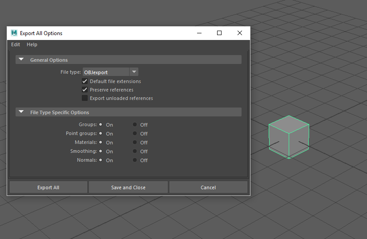
Task: Click the Export All Options title text
Action: [41, 33]
